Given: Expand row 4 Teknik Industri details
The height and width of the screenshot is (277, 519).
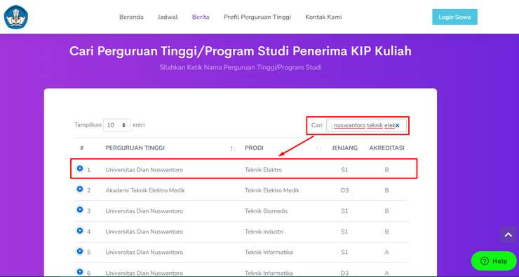Looking at the screenshot, I should click(80, 230).
